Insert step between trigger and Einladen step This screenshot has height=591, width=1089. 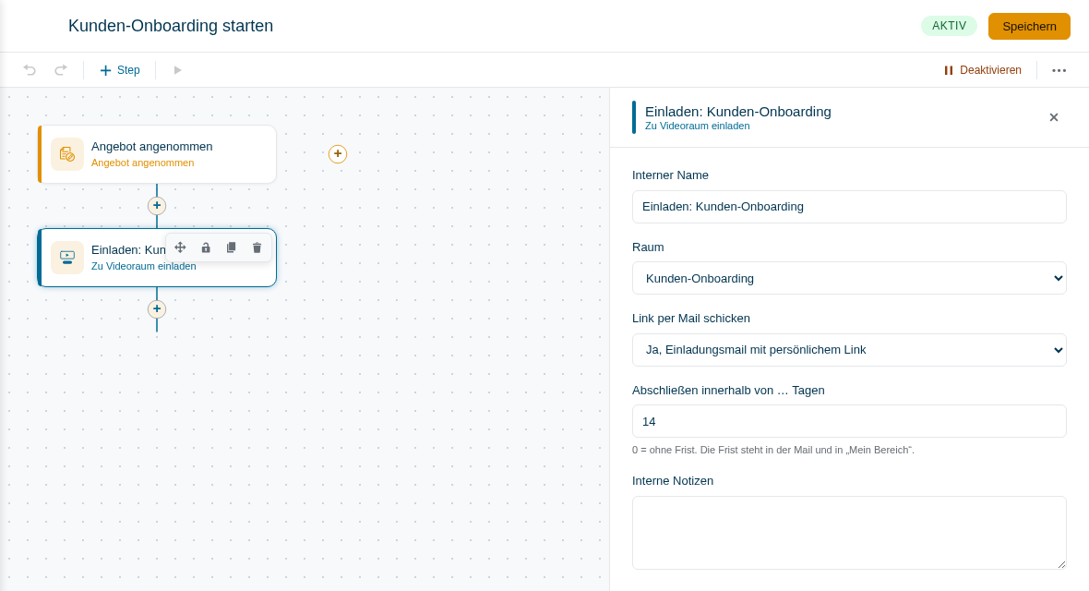[x=157, y=206]
